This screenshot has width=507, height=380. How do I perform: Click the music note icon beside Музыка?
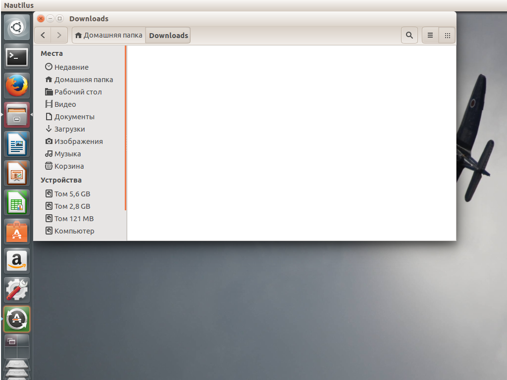(49, 153)
